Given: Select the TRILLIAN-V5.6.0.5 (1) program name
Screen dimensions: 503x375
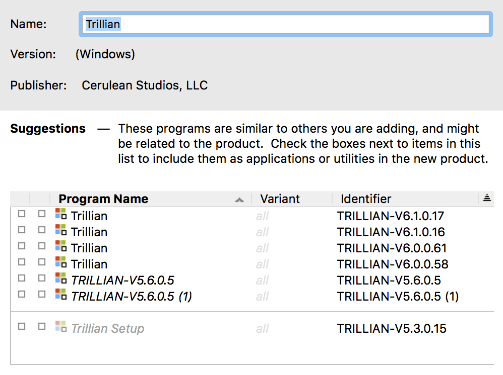Looking at the screenshot, I should tap(132, 297).
